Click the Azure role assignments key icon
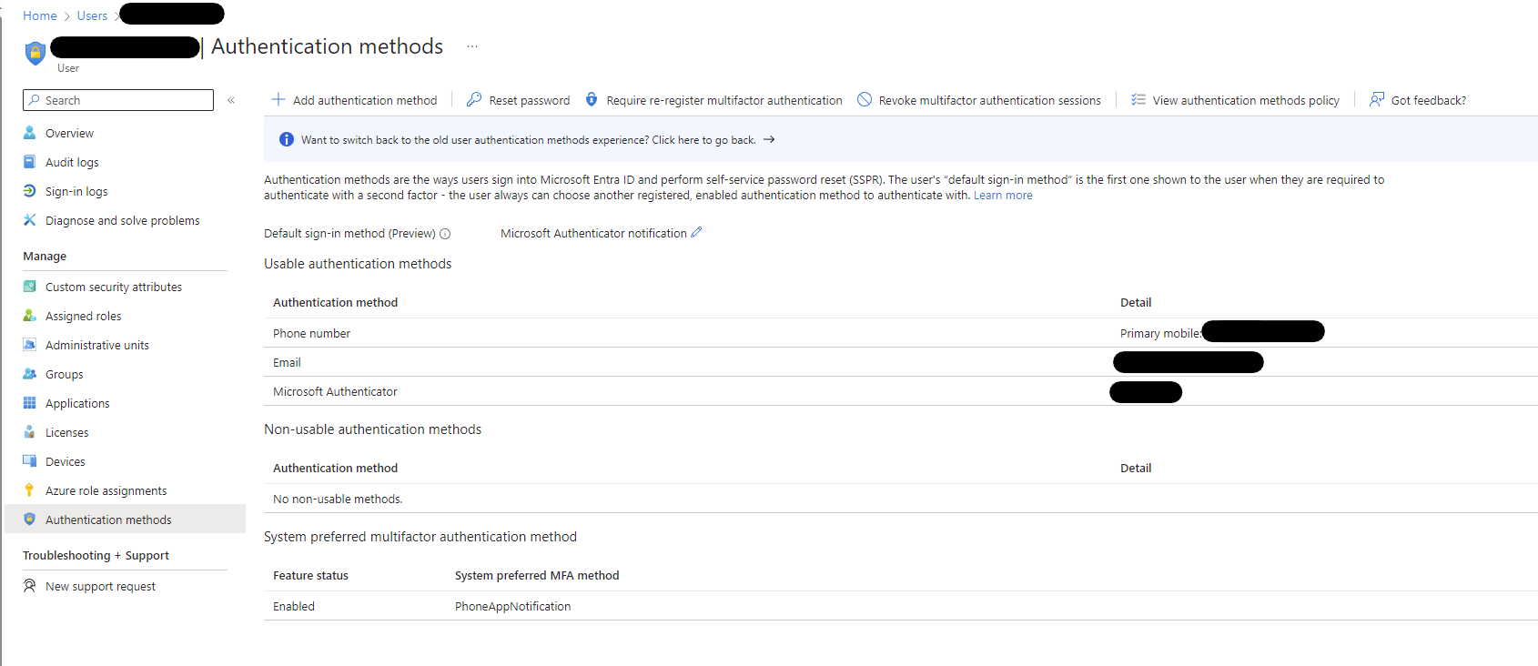 (30, 490)
